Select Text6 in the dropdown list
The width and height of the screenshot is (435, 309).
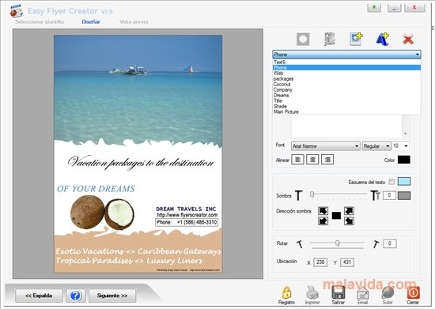tap(346, 62)
